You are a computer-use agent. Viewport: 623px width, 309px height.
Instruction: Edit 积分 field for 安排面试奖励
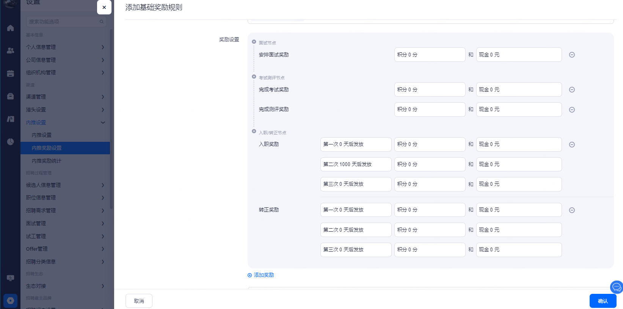[x=430, y=55]
